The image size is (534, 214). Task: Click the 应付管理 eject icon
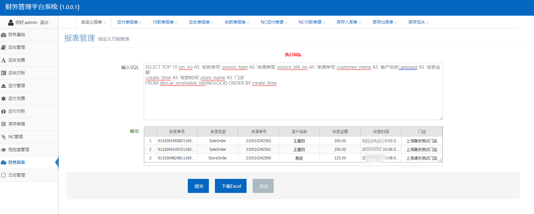pyautogui.click(x=4, y=86)
